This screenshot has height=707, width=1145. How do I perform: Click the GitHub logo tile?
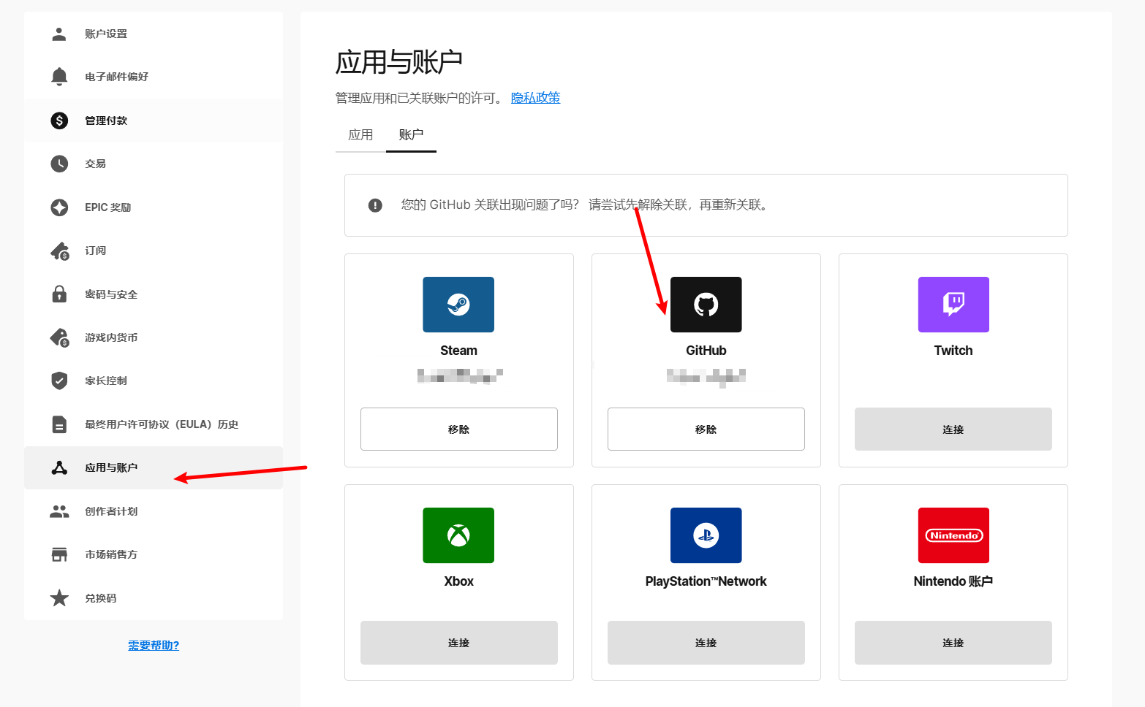[x=706, y=305]
